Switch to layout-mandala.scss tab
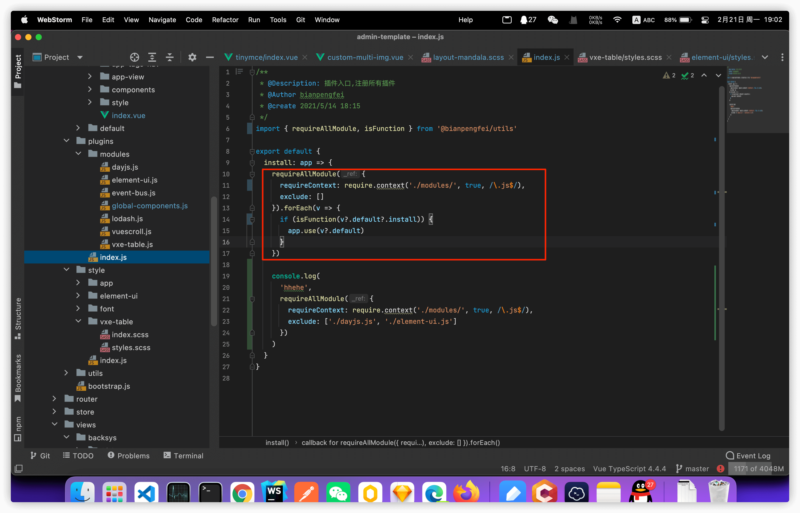This screenshot has height=513, width=800. tap(468, 57)
